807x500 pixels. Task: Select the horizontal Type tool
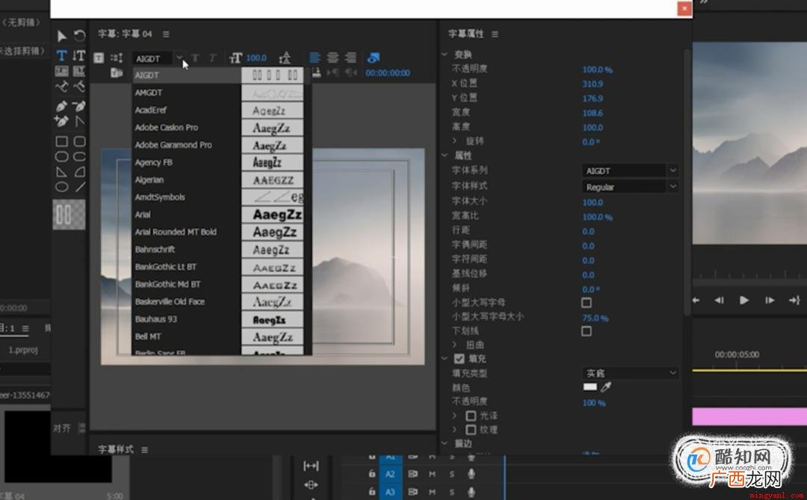(x=61, y=55)
